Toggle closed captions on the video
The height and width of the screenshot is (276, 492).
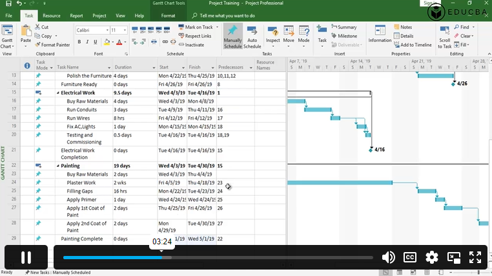409,257
